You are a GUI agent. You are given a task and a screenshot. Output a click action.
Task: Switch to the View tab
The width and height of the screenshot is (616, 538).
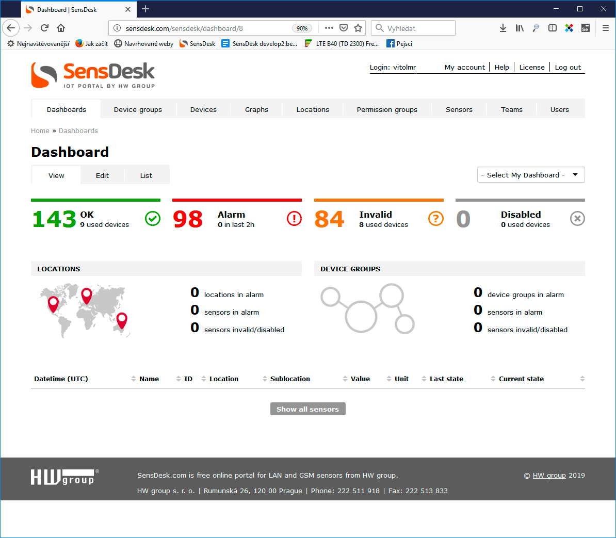pos(56,175)
